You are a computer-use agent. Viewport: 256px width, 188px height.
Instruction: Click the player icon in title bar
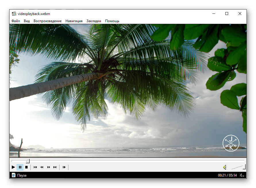click(x=14, y=14)
